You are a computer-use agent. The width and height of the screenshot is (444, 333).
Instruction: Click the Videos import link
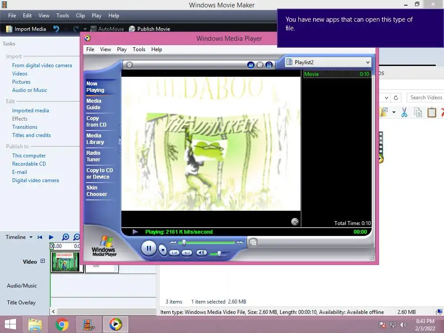(x=20, y=74)
